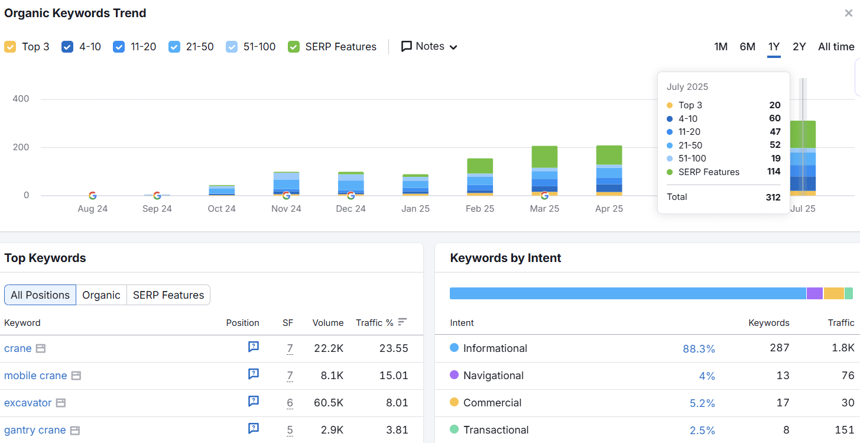Open the mobile crane keyword link

tap(35, 376)
